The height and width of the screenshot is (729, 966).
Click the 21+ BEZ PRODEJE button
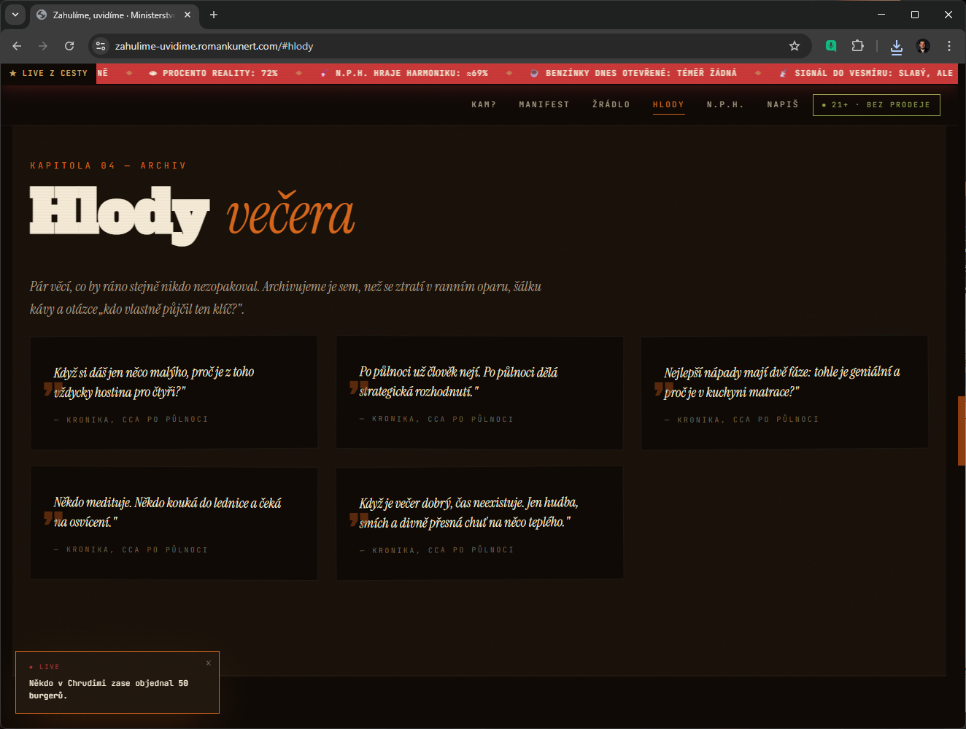pyautogui.click(x=876, y=105)
